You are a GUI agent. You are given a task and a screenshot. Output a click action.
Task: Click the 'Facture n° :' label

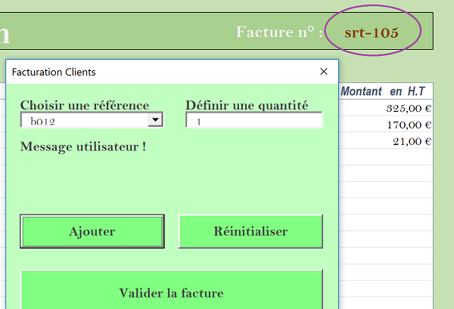278,32
